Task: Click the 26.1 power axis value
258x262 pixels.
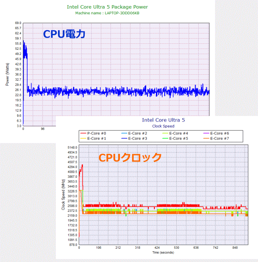Action: [18, 90]
